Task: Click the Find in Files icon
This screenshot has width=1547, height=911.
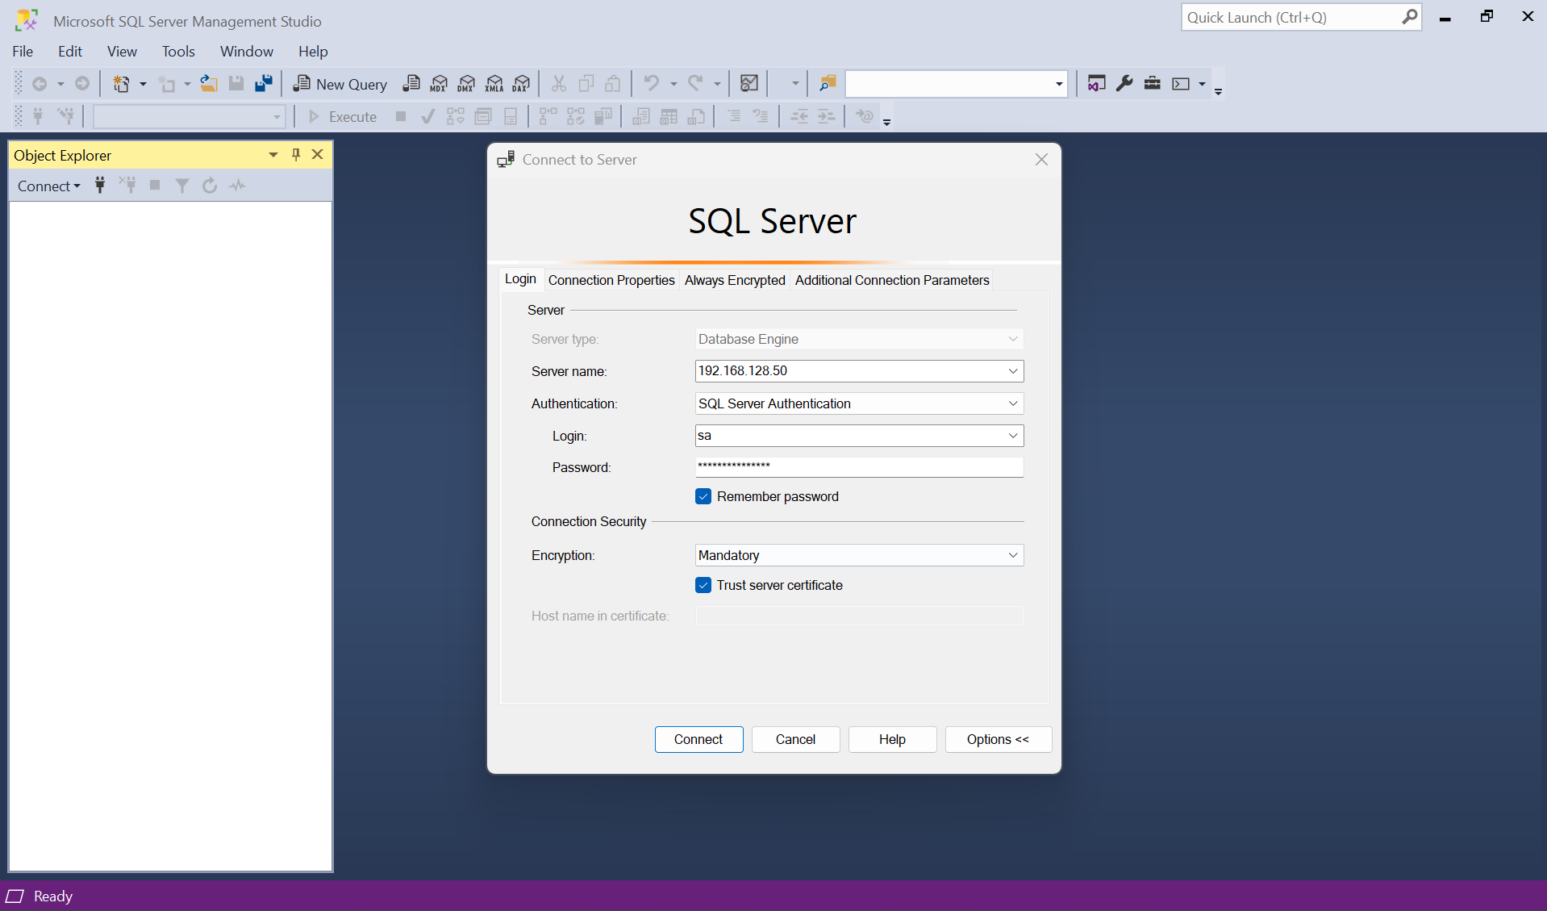Action: pos(828,84)
